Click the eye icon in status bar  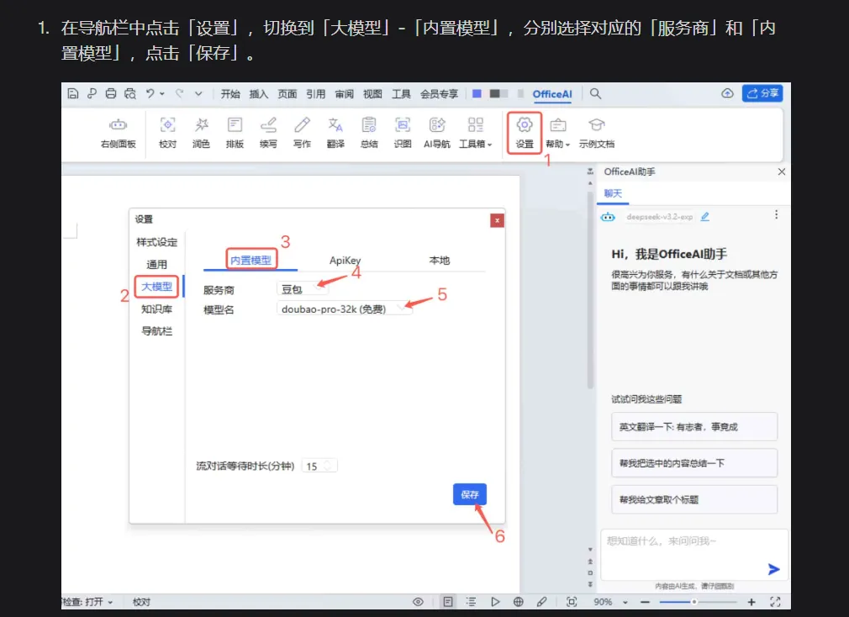[418, 602]
